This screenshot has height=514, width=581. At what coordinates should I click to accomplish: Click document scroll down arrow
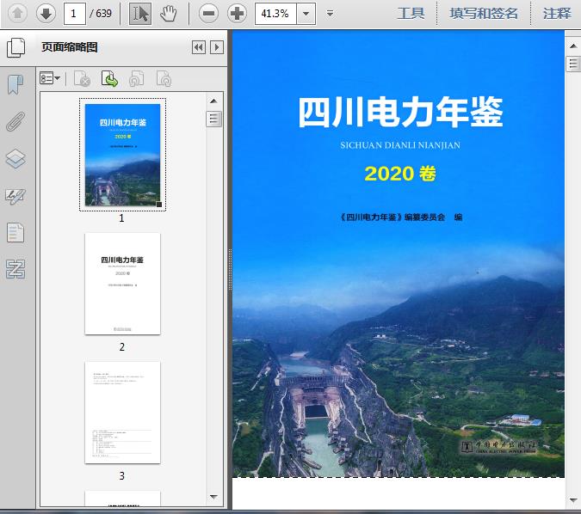(573, 500)
